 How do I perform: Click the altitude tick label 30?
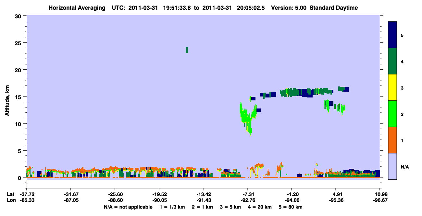19,16
